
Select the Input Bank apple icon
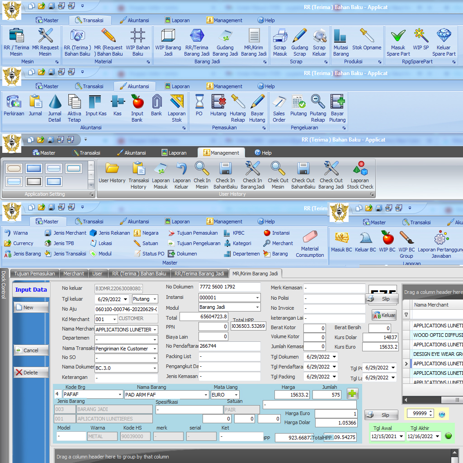[137, 109]
